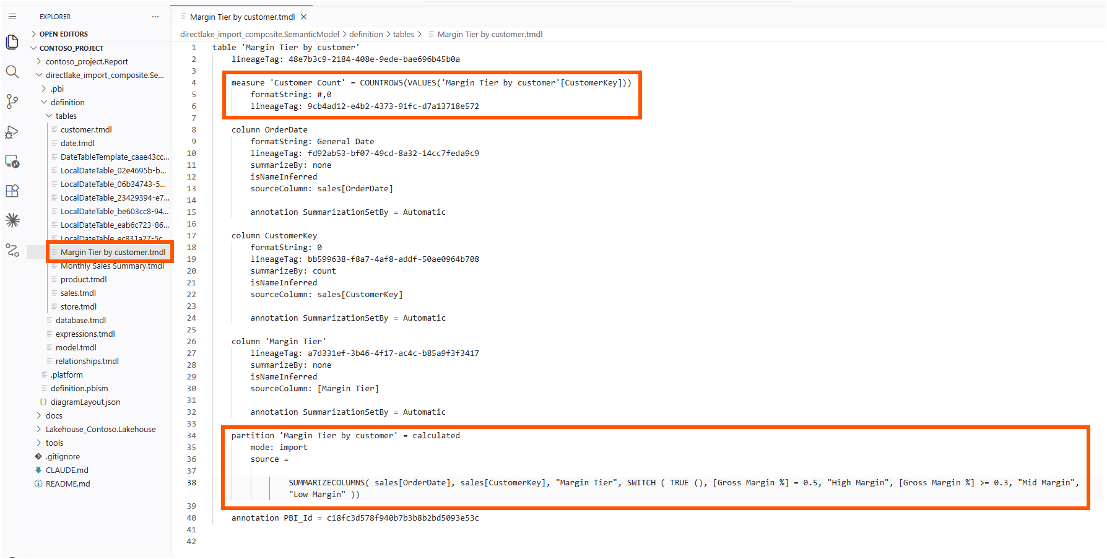Click Explorer more actions ellipsis
The width and height of the screenshot is (1107, 559).
(x=155, y=17)
